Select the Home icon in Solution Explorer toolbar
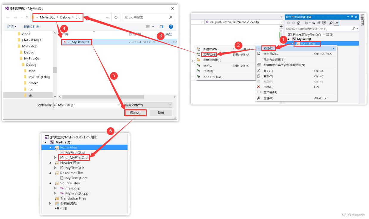Image resolution: width=369 pixels, height=219 pixels. click(x=299, y=23)
